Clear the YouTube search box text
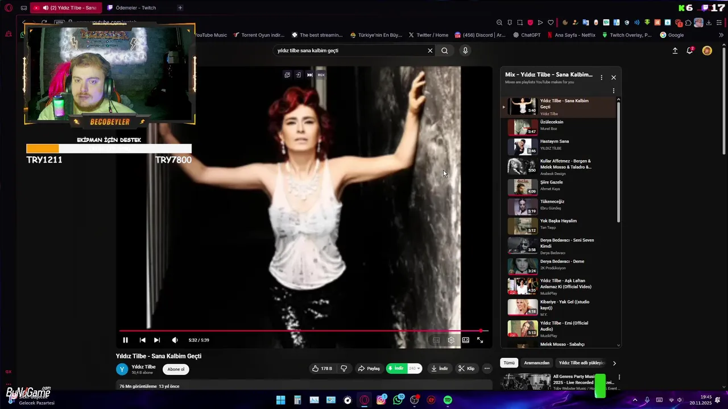728x409 pixels. (x=430, y=51)
